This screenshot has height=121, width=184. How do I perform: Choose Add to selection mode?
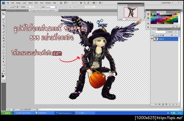(x=13, y=7)
